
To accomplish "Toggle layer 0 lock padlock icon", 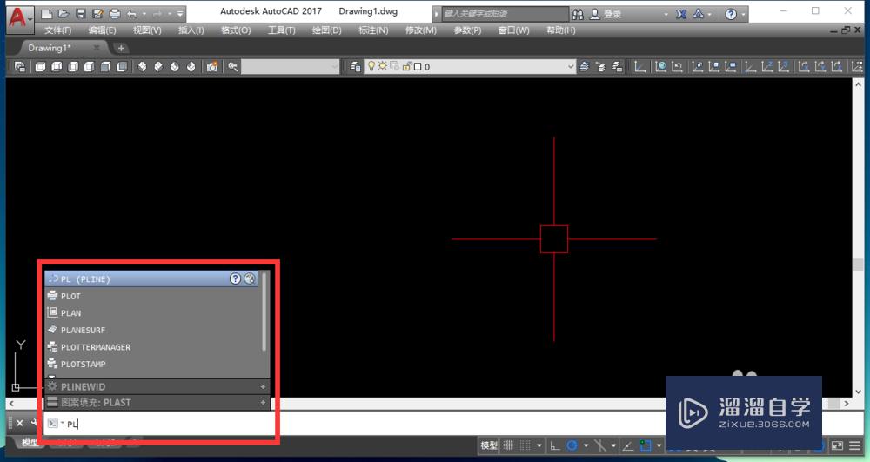I will click(x=406, y=66).
